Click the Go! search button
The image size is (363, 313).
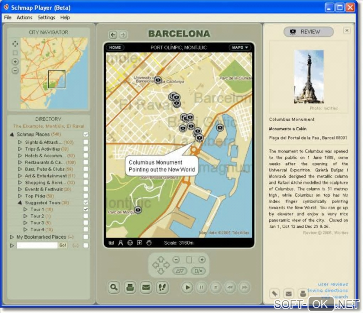(63, 245)
